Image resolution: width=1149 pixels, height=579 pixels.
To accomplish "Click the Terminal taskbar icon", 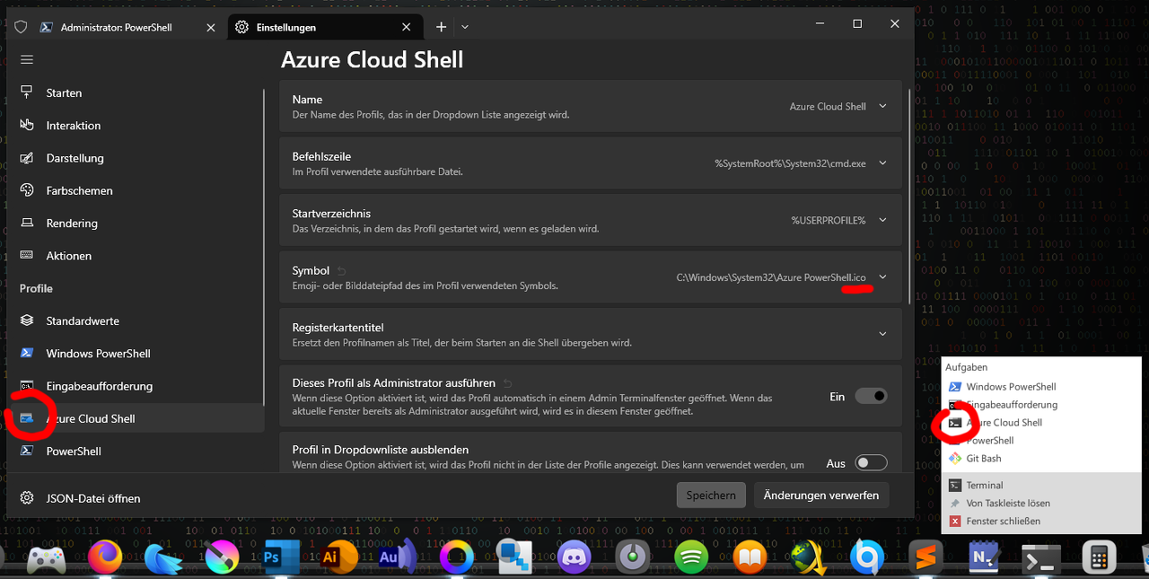I will point(1041,558).
